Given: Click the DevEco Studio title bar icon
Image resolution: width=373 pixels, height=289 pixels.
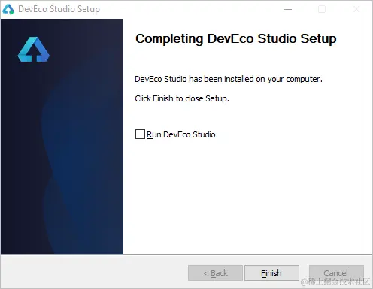Looking at the screenshot, I should click(8, 9).
